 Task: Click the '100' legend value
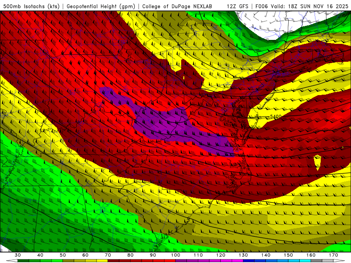pos(175,255)
